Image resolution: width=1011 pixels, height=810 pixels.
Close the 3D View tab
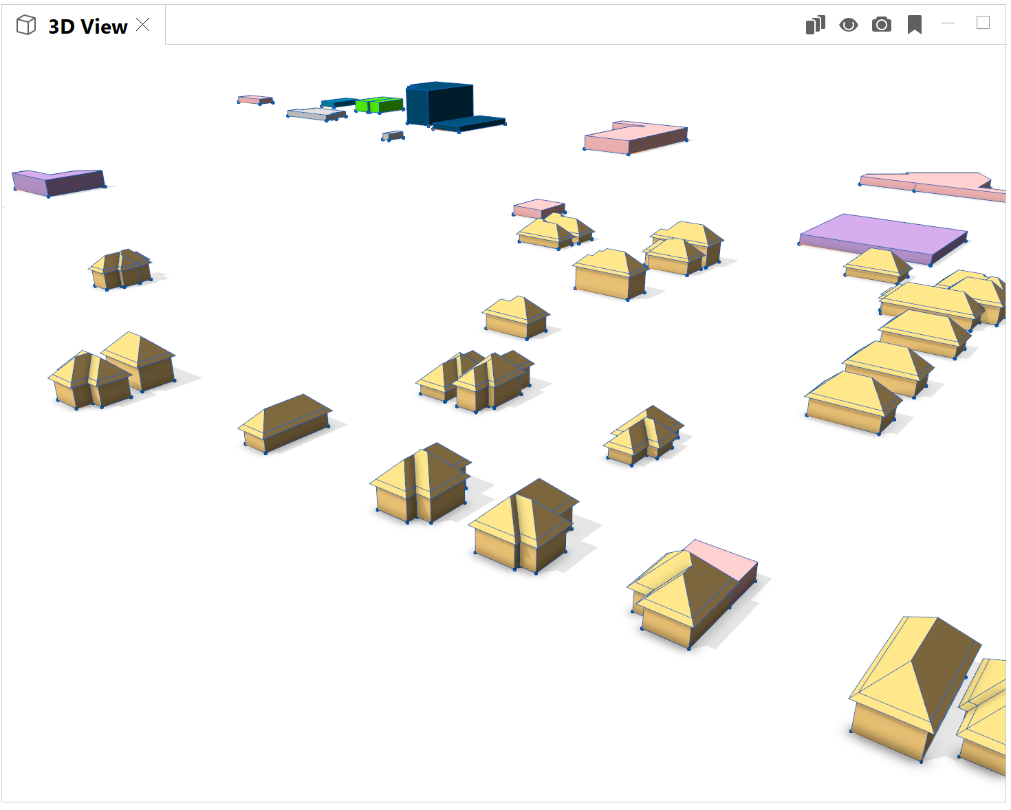[143, 25]
